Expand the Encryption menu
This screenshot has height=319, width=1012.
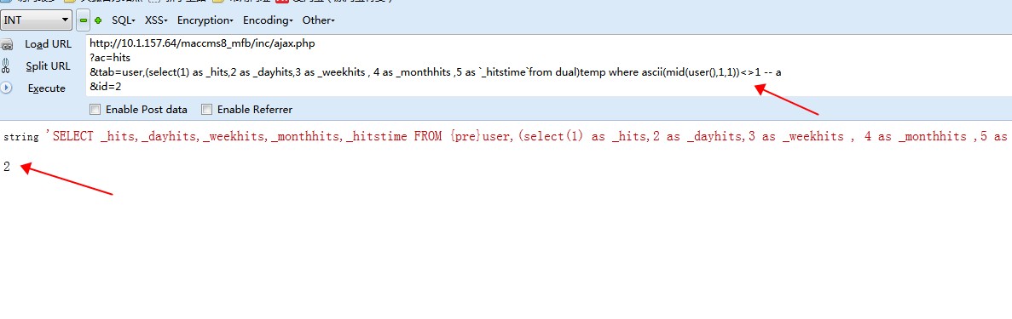pos(205,20)
